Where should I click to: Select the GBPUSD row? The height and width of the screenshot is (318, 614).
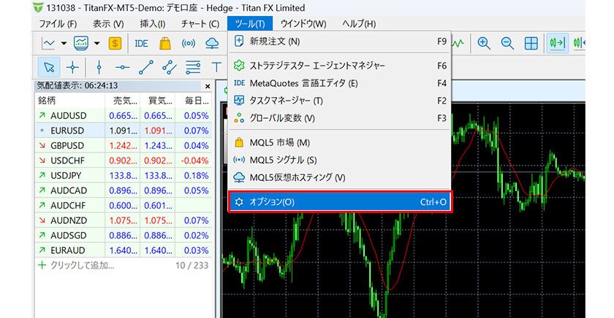pyautogui.click(x=124, y=145)
